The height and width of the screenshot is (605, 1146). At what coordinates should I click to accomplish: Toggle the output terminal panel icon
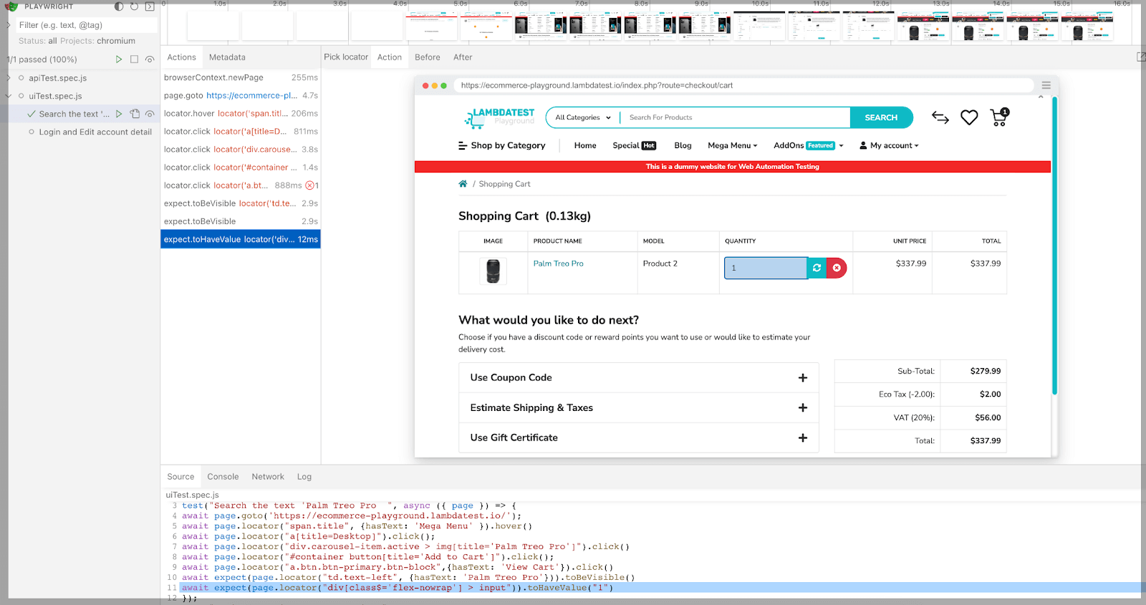click(x=150, y=6)
